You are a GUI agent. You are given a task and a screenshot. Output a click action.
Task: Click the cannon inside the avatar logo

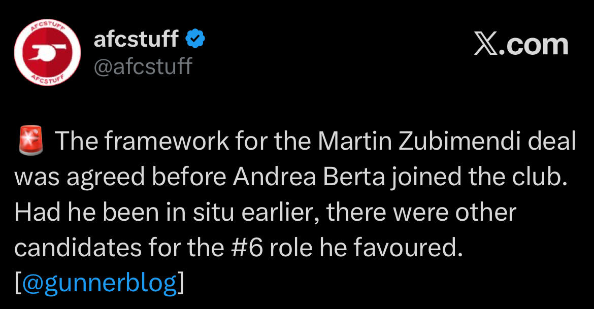click(45, 53)
